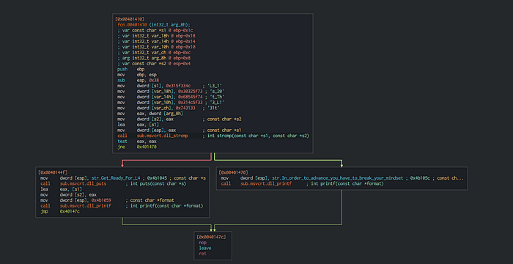Select the [0x0040144f] block address header
The image size is (513, 264).
(x=53, y=172)
